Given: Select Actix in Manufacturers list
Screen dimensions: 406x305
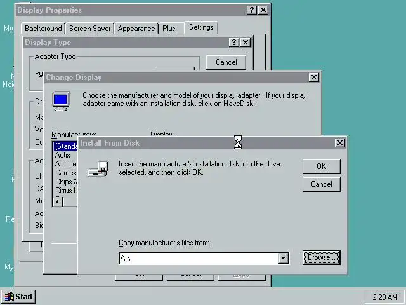Looking at the screenshot, I should pyautogui.click(x=63, y=155).
